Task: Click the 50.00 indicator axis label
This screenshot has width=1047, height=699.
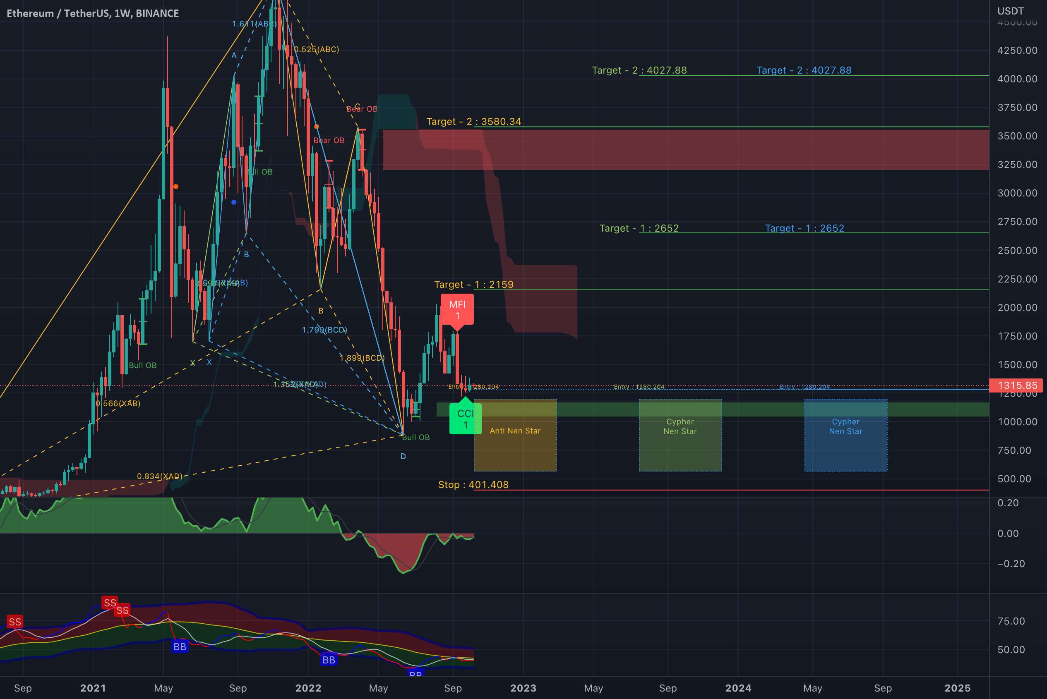Action: (x=1011, y=649)
